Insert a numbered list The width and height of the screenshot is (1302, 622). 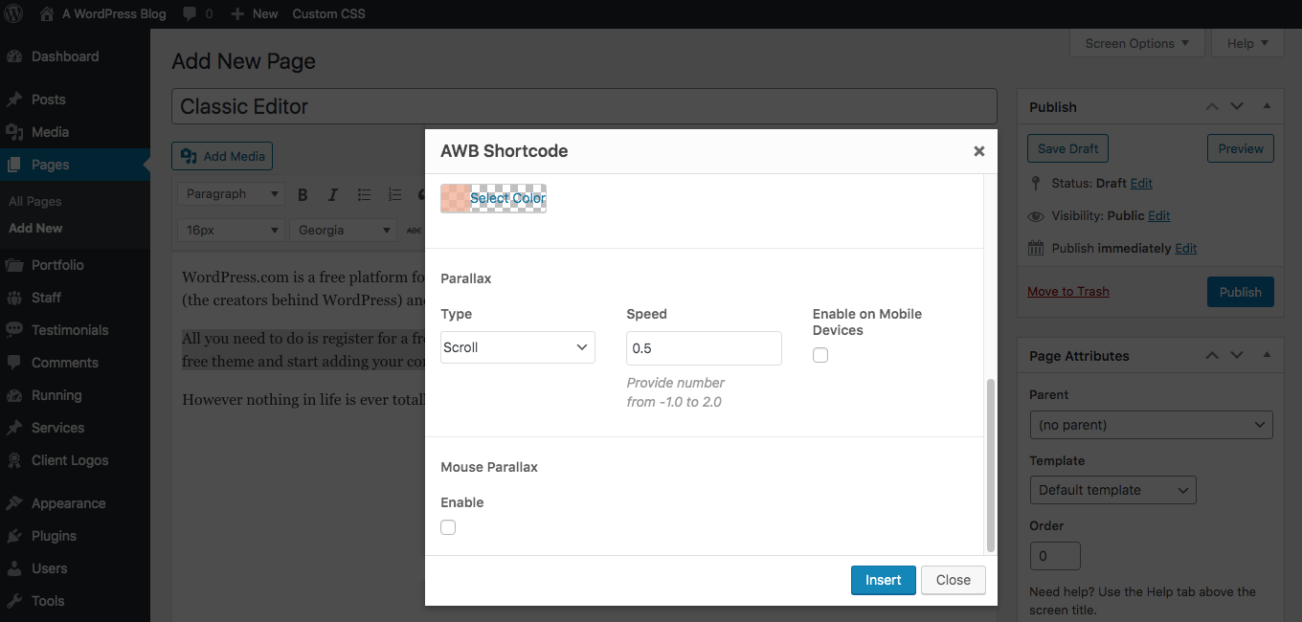pyautogui.click(x=394, y=194)
